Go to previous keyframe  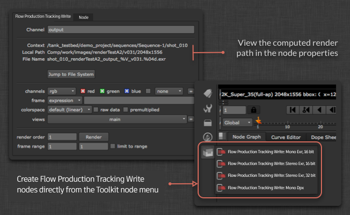(306, 110)
